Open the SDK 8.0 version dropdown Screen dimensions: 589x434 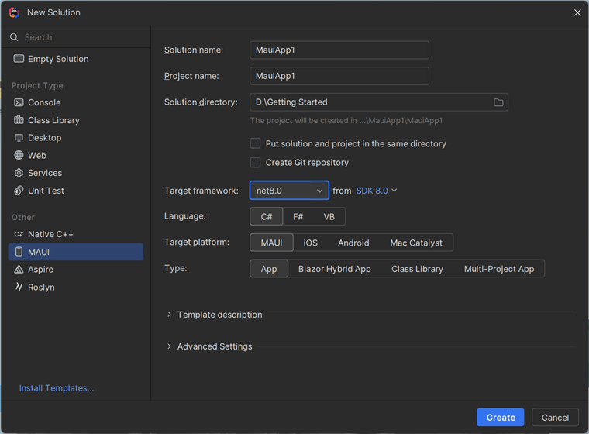tap(377, 191)
